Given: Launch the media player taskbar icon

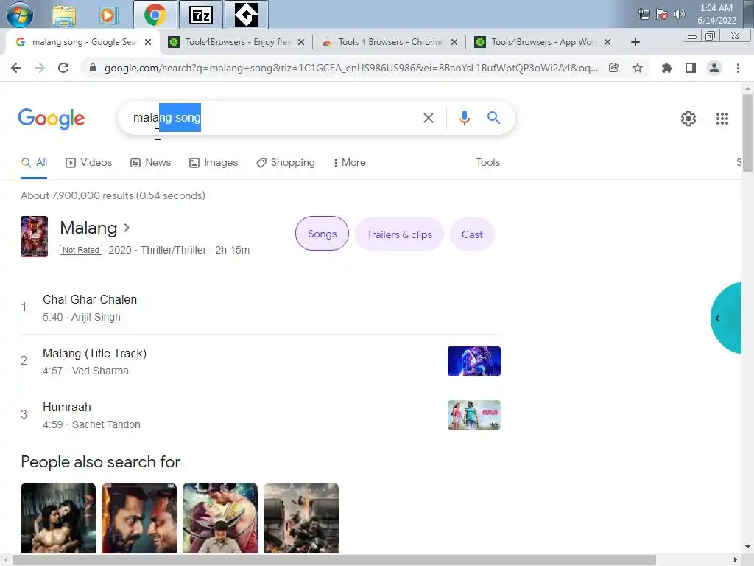Looking at the screenshot, I should click(108, 15).
